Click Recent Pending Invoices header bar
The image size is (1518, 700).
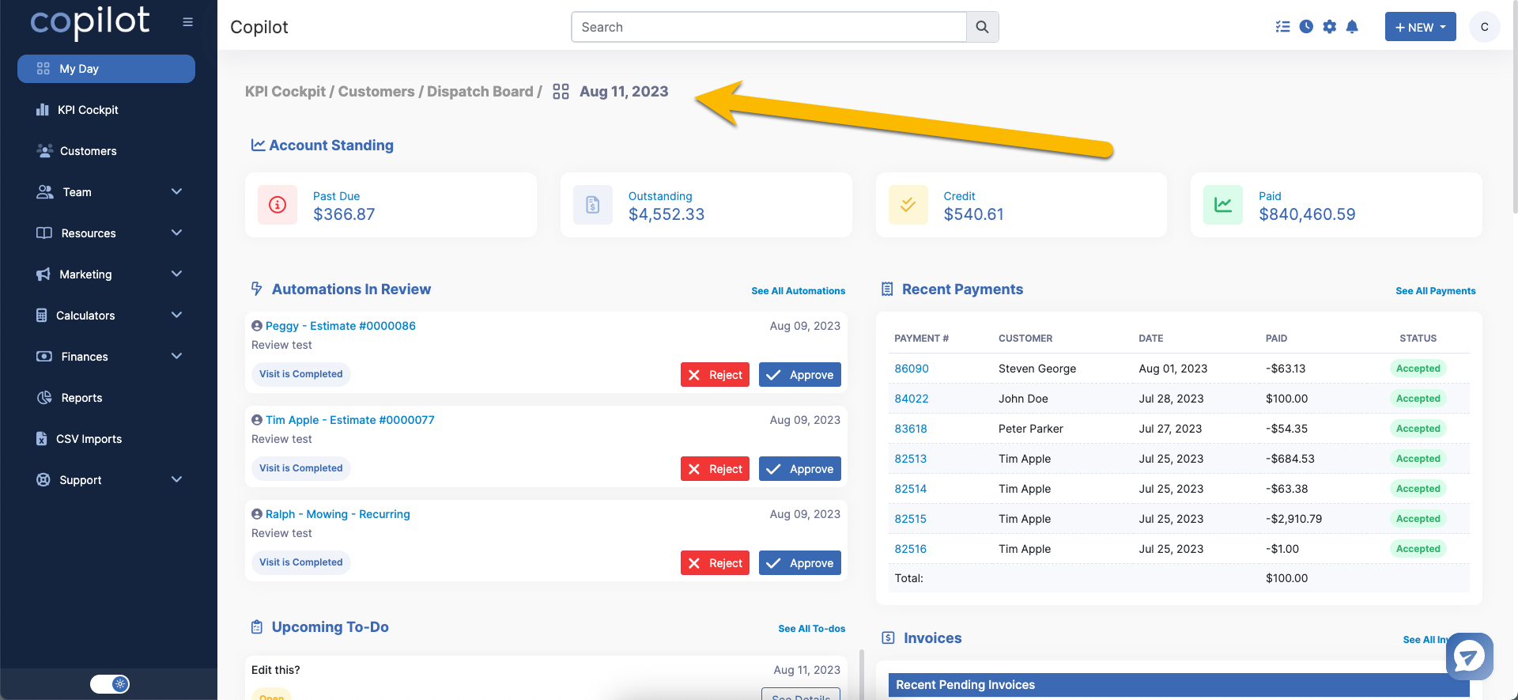1179,685
